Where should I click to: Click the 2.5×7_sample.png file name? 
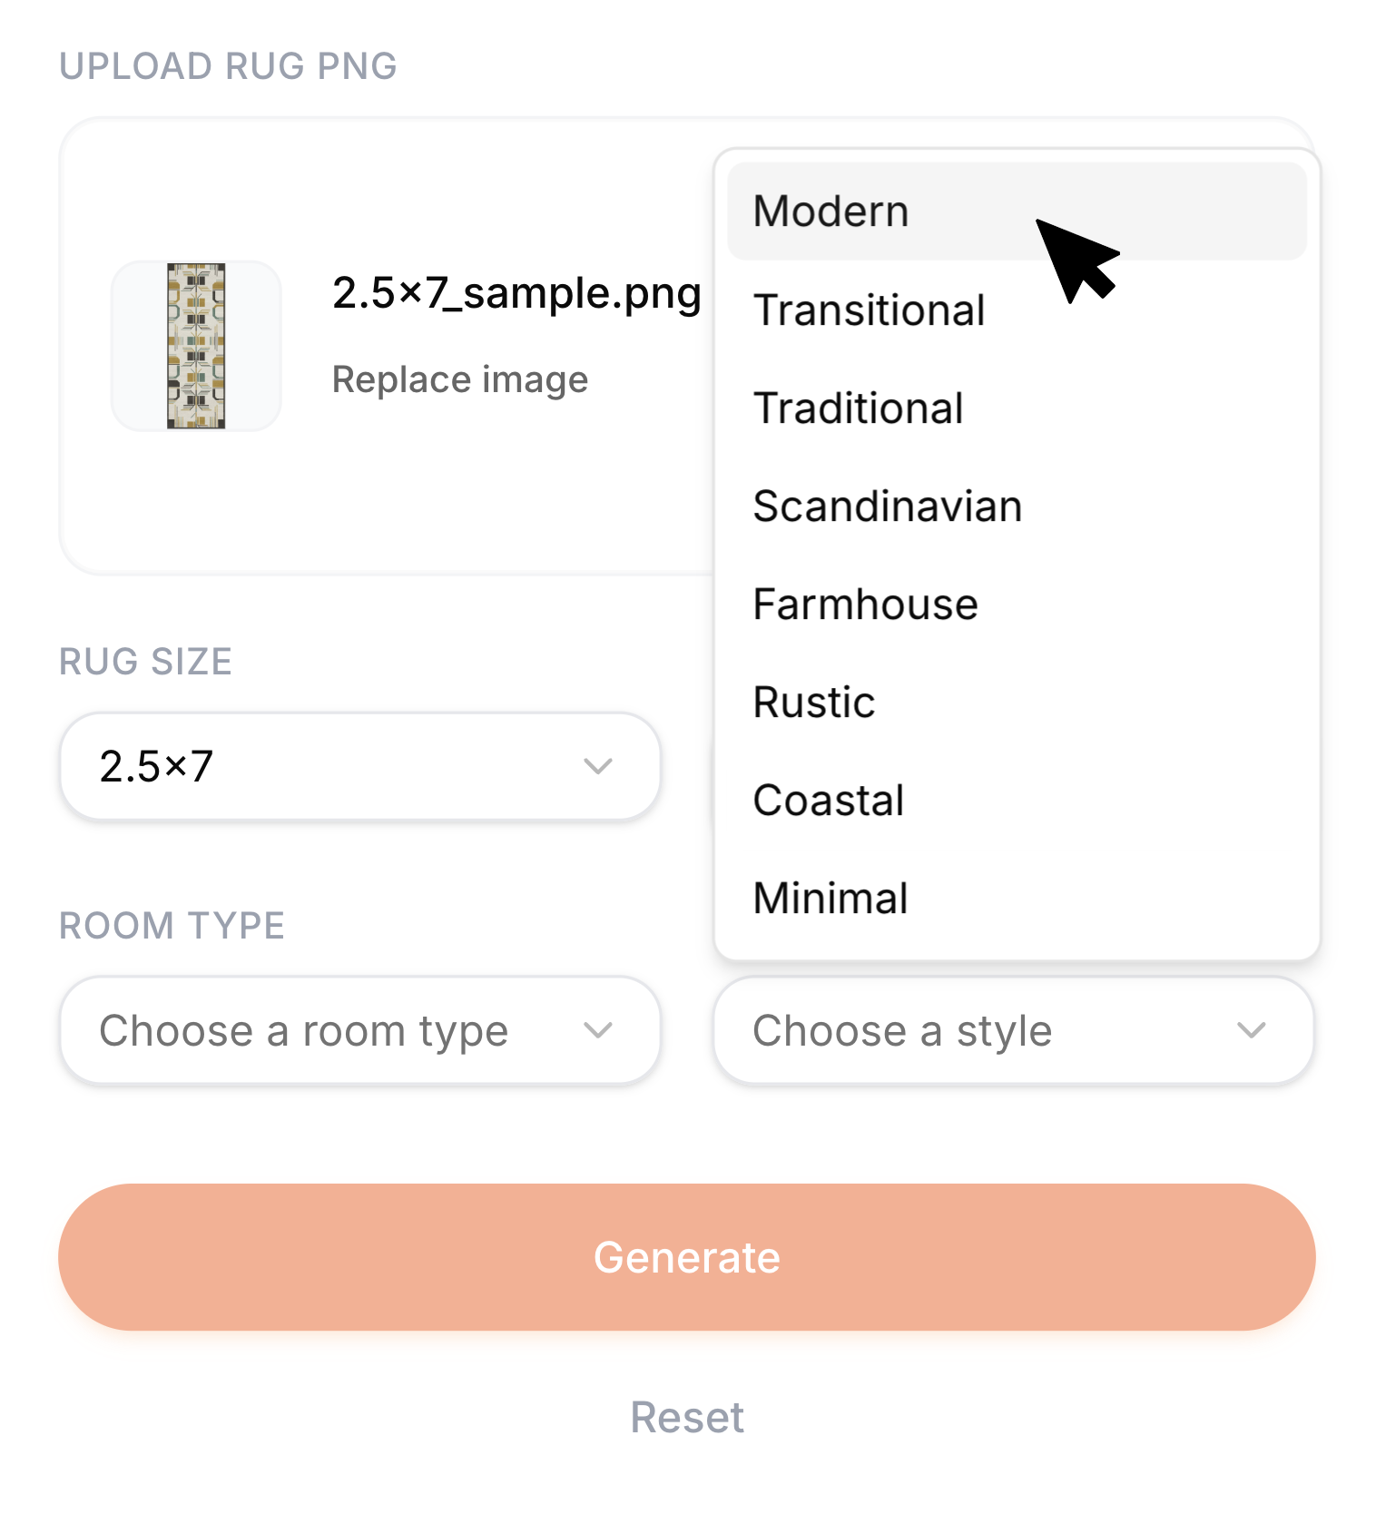point(516,293)
